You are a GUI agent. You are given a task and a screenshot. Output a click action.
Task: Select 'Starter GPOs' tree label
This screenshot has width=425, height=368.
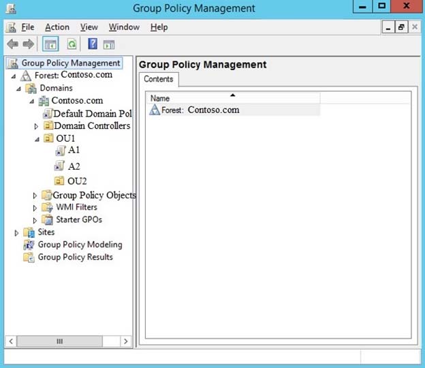(79, 219)
